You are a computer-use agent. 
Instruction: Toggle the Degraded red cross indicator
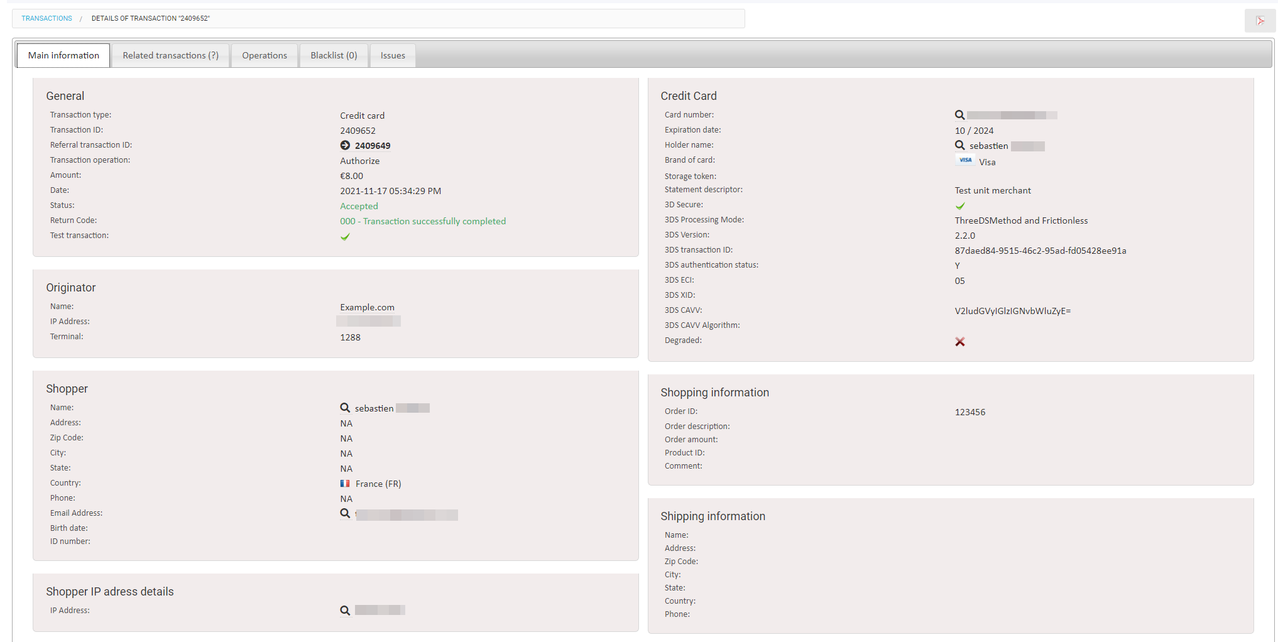[959, 341]
